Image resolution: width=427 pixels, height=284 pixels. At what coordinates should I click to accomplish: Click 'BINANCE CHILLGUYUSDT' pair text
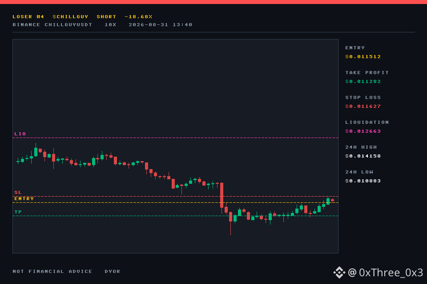[52, 25]
